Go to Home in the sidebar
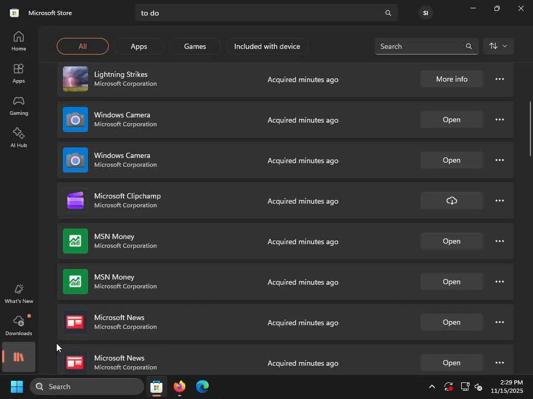Image resolution: width=533 pixels, height=399 pixels. 19,41
